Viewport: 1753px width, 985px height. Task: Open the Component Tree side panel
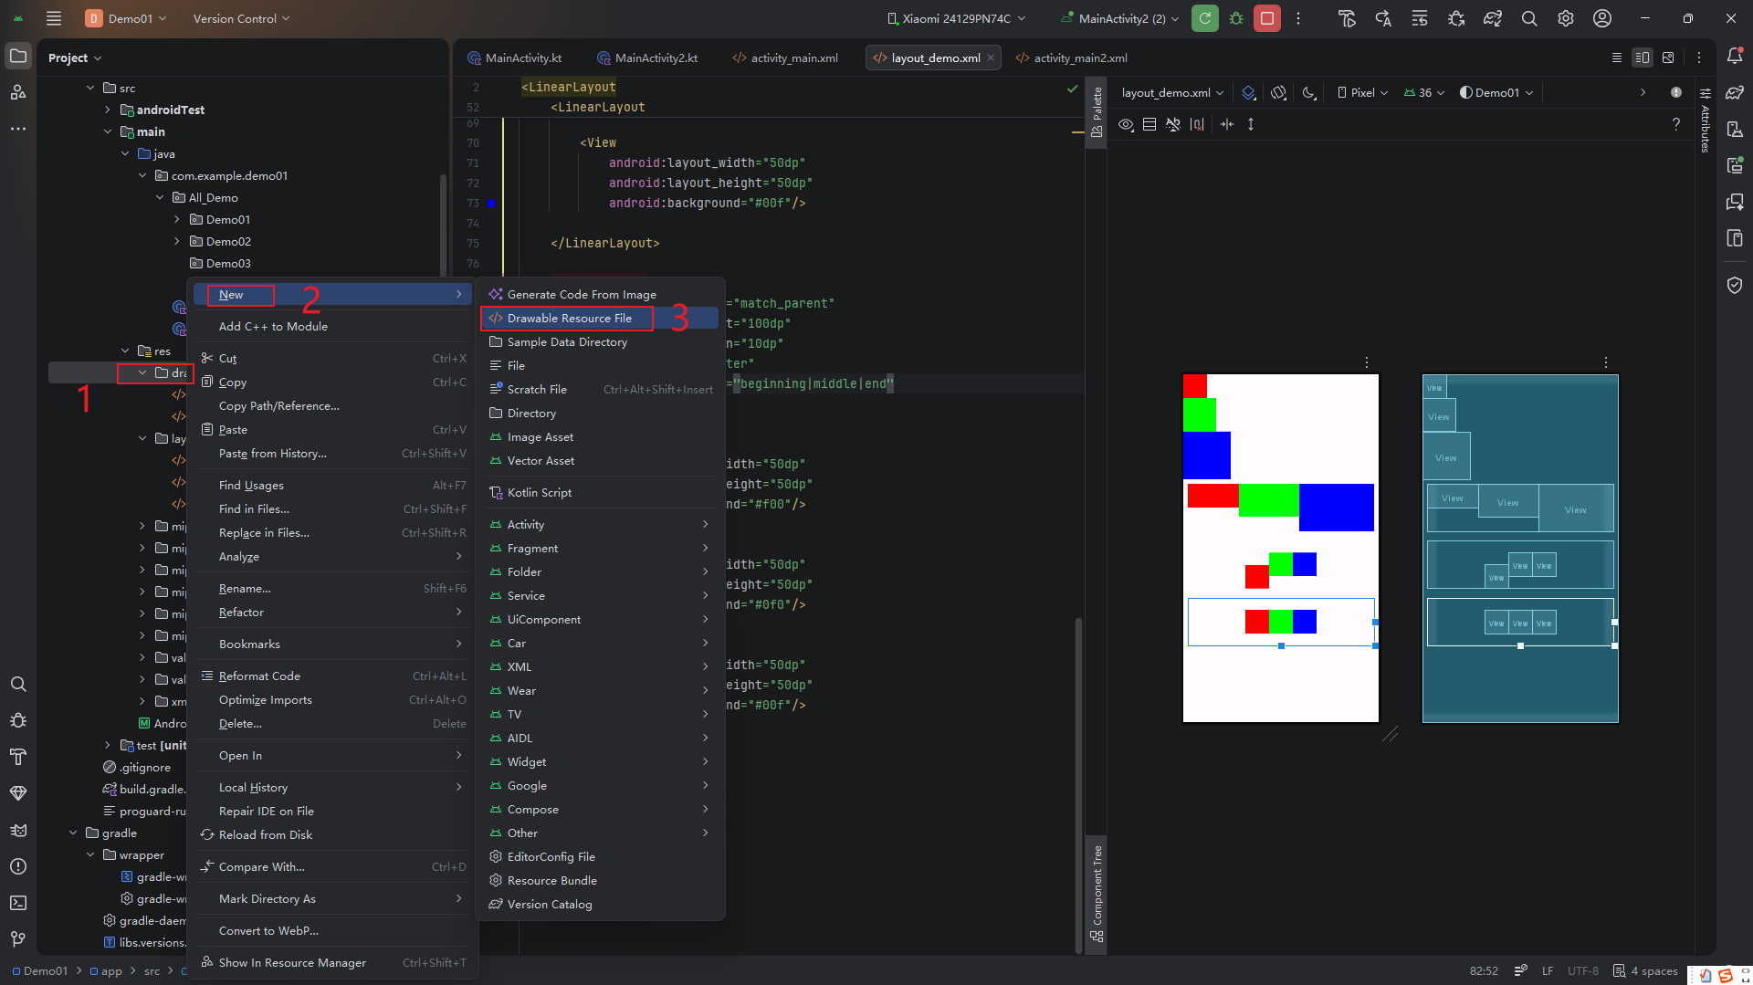[x=1097, y=895]
